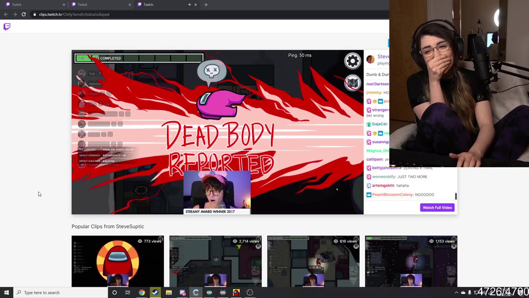Close the first Twitch tab
The height and width of the screenshot is (298, 529).
[x=64, y=5]
